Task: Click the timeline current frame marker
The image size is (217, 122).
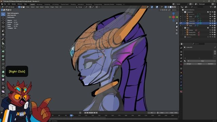Action: point(71,115)
